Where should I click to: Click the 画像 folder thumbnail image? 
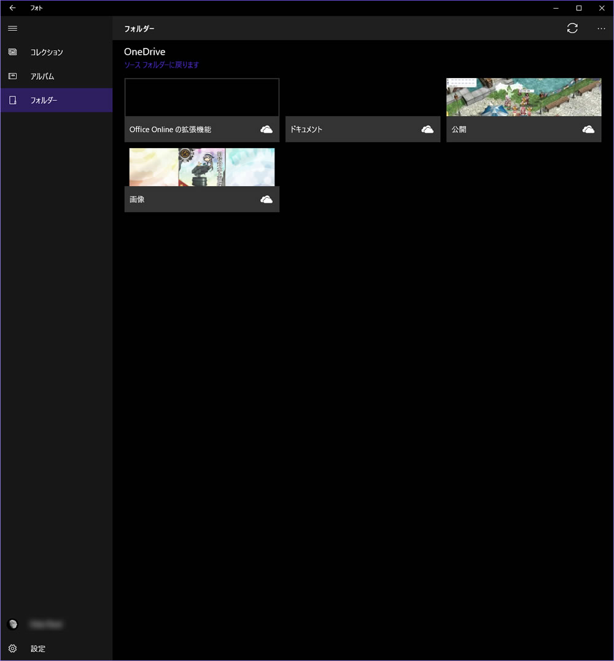(x=202, y=167)
